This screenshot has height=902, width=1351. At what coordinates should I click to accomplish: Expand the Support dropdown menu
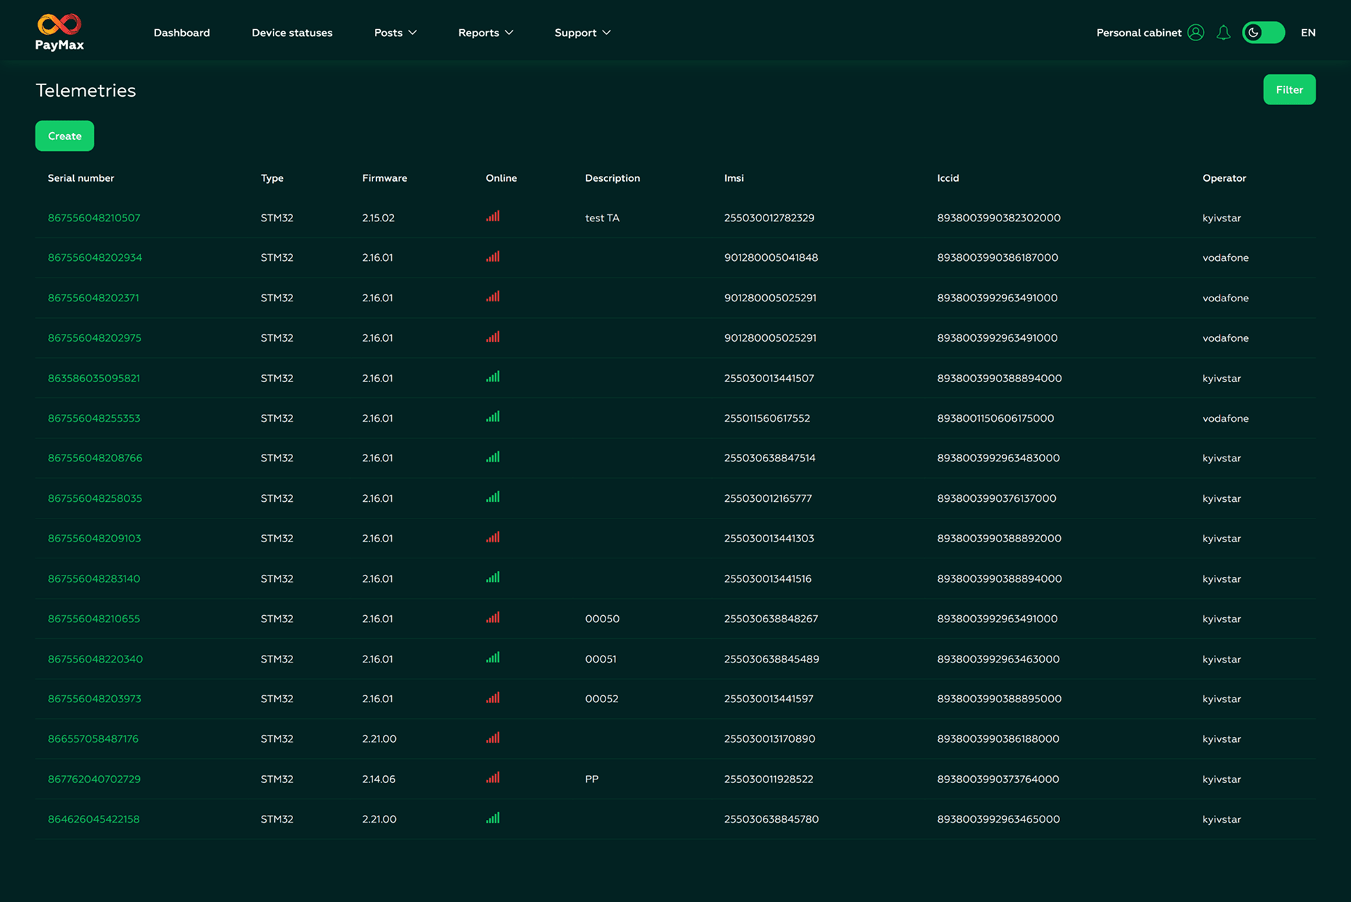[x=583, y=33]
